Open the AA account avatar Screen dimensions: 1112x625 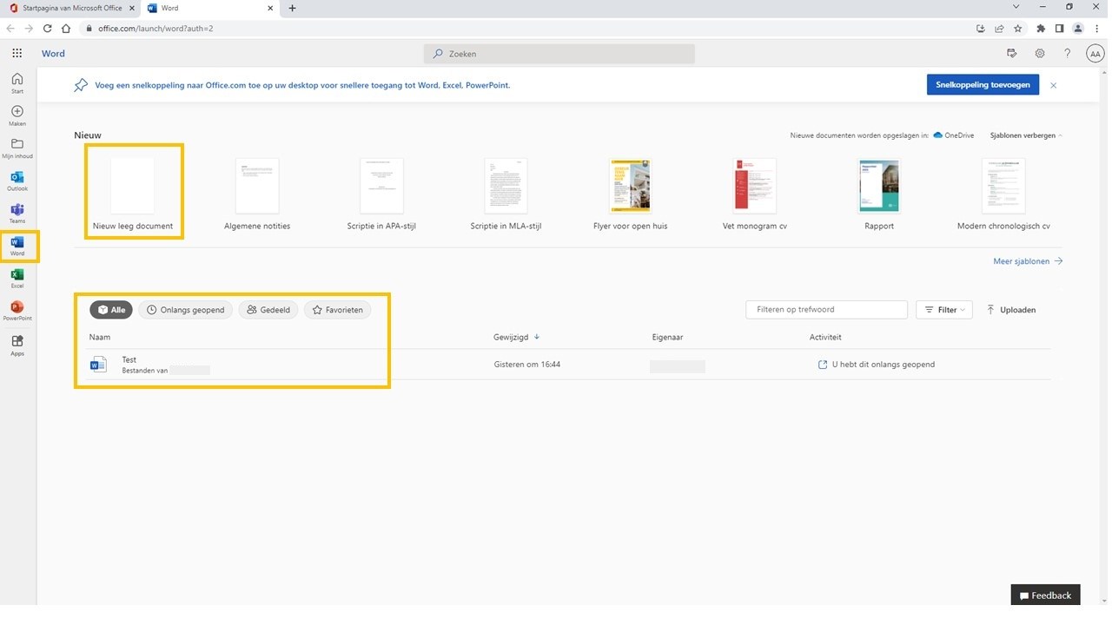pos(1095,54)
